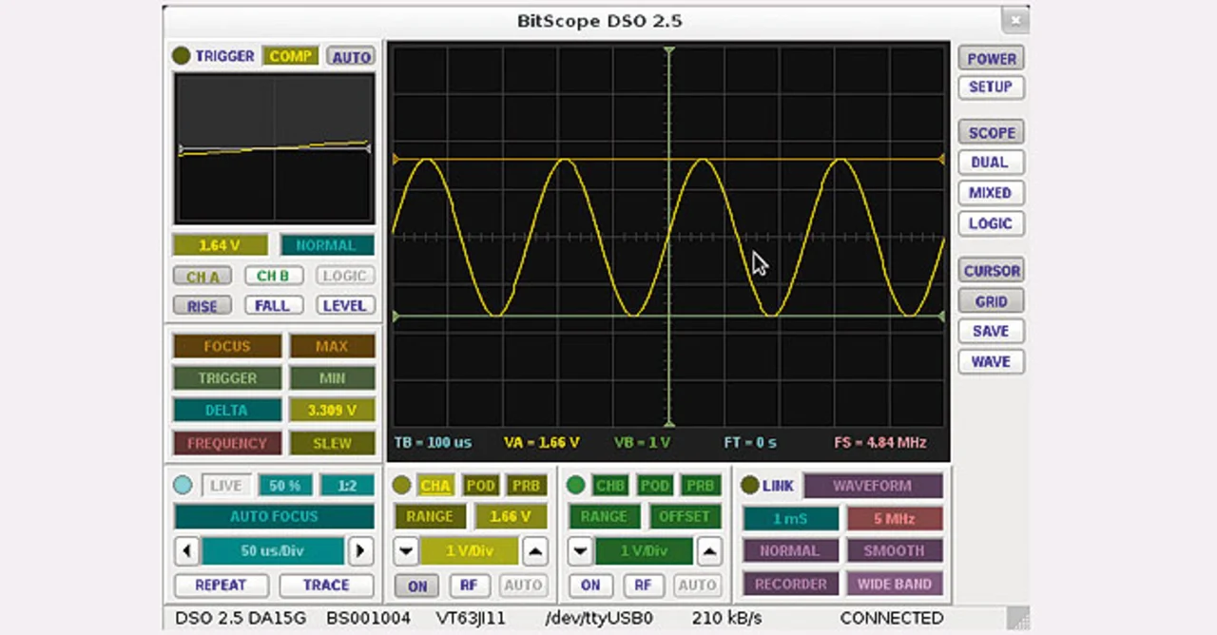Toggle AUTO in the trigger panel header
Viewport: 1217px width, 635px height.
click(x=351, y=57)
